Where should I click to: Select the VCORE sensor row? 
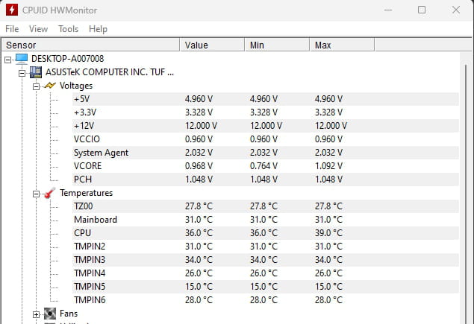(266, 166)
